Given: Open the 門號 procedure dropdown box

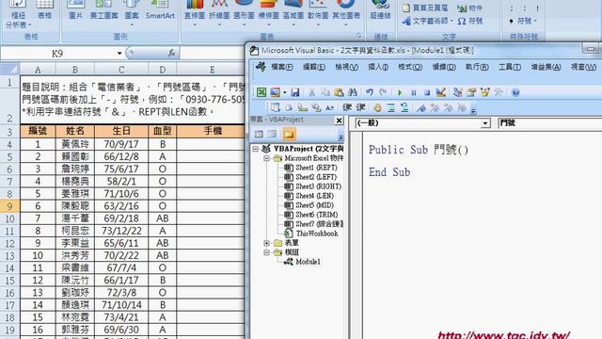Looking at the screenshot, I should point(549,123).
